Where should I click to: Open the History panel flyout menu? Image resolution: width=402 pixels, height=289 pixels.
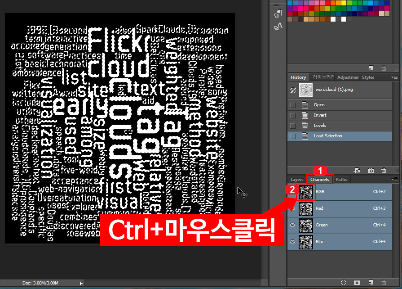tap(394, 77)
